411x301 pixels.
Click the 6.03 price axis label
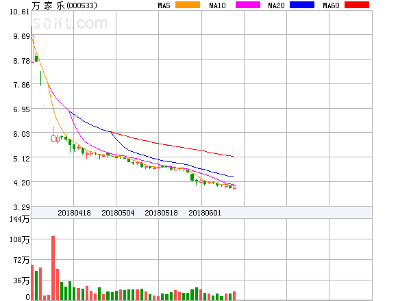[x=21, y=134]
